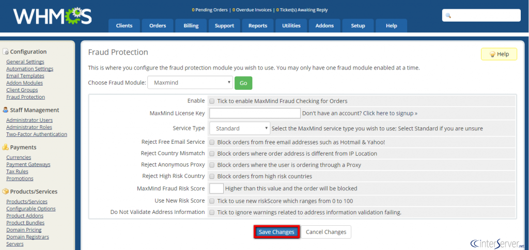Open the Reports tab
This screenshot has height=250, width=529.
(x=258, y=26)
